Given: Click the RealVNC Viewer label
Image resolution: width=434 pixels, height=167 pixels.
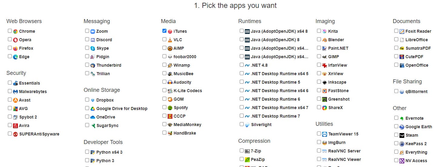Looking at the screenshot, I should pos(345,159).
